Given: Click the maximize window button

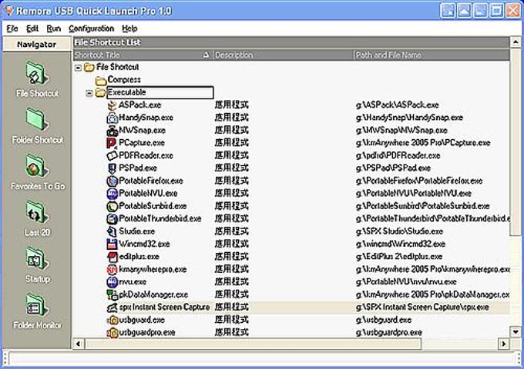Looking at the screenshot, I should pyautogui.click(x=496, y=11).
